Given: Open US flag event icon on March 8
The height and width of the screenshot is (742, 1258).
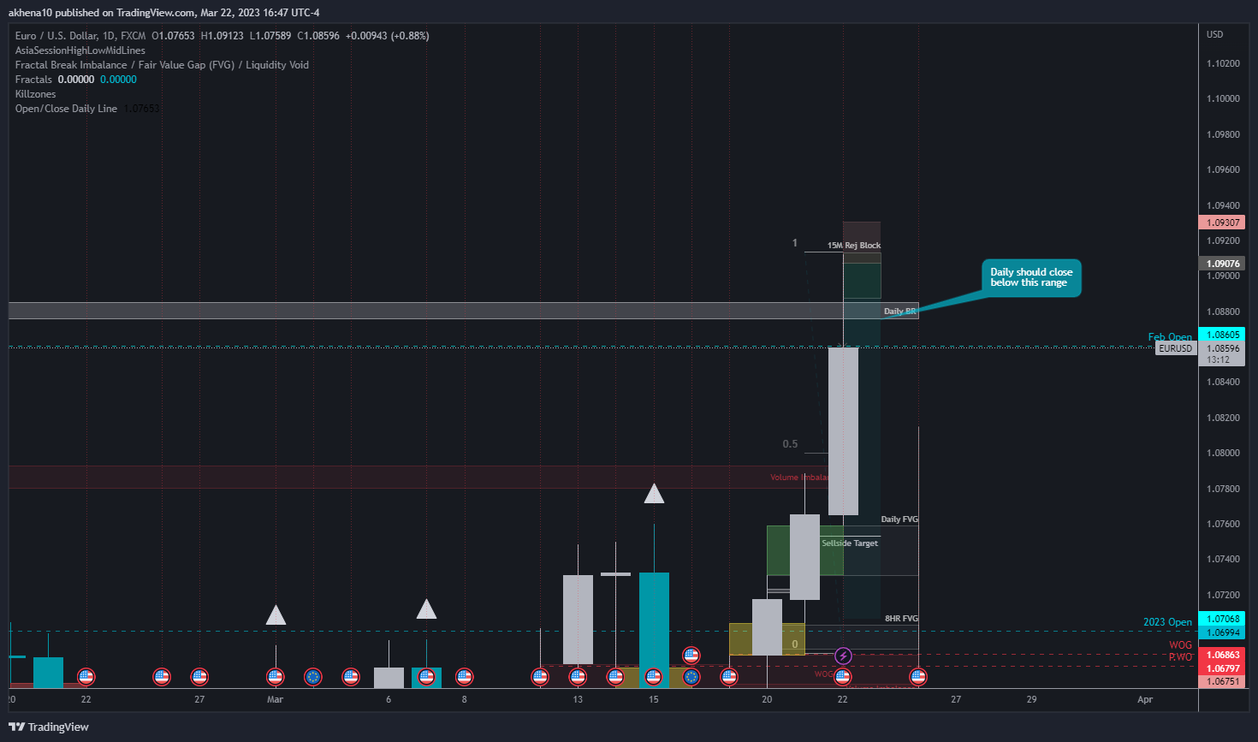Looking at the screenshot, I should click(x=464, y=677).
